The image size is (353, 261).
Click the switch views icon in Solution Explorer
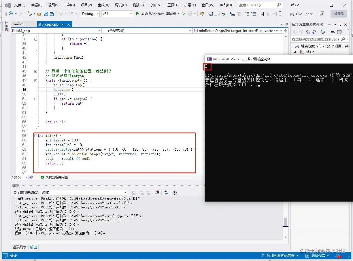pos(314,32)
